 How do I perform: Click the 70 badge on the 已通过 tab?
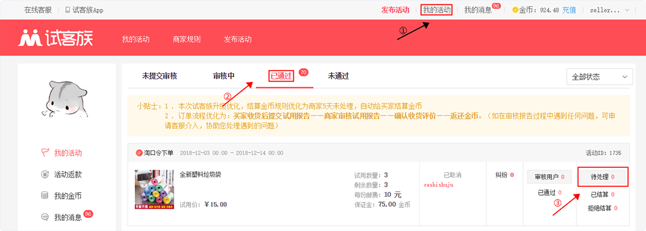coord(303,72)
